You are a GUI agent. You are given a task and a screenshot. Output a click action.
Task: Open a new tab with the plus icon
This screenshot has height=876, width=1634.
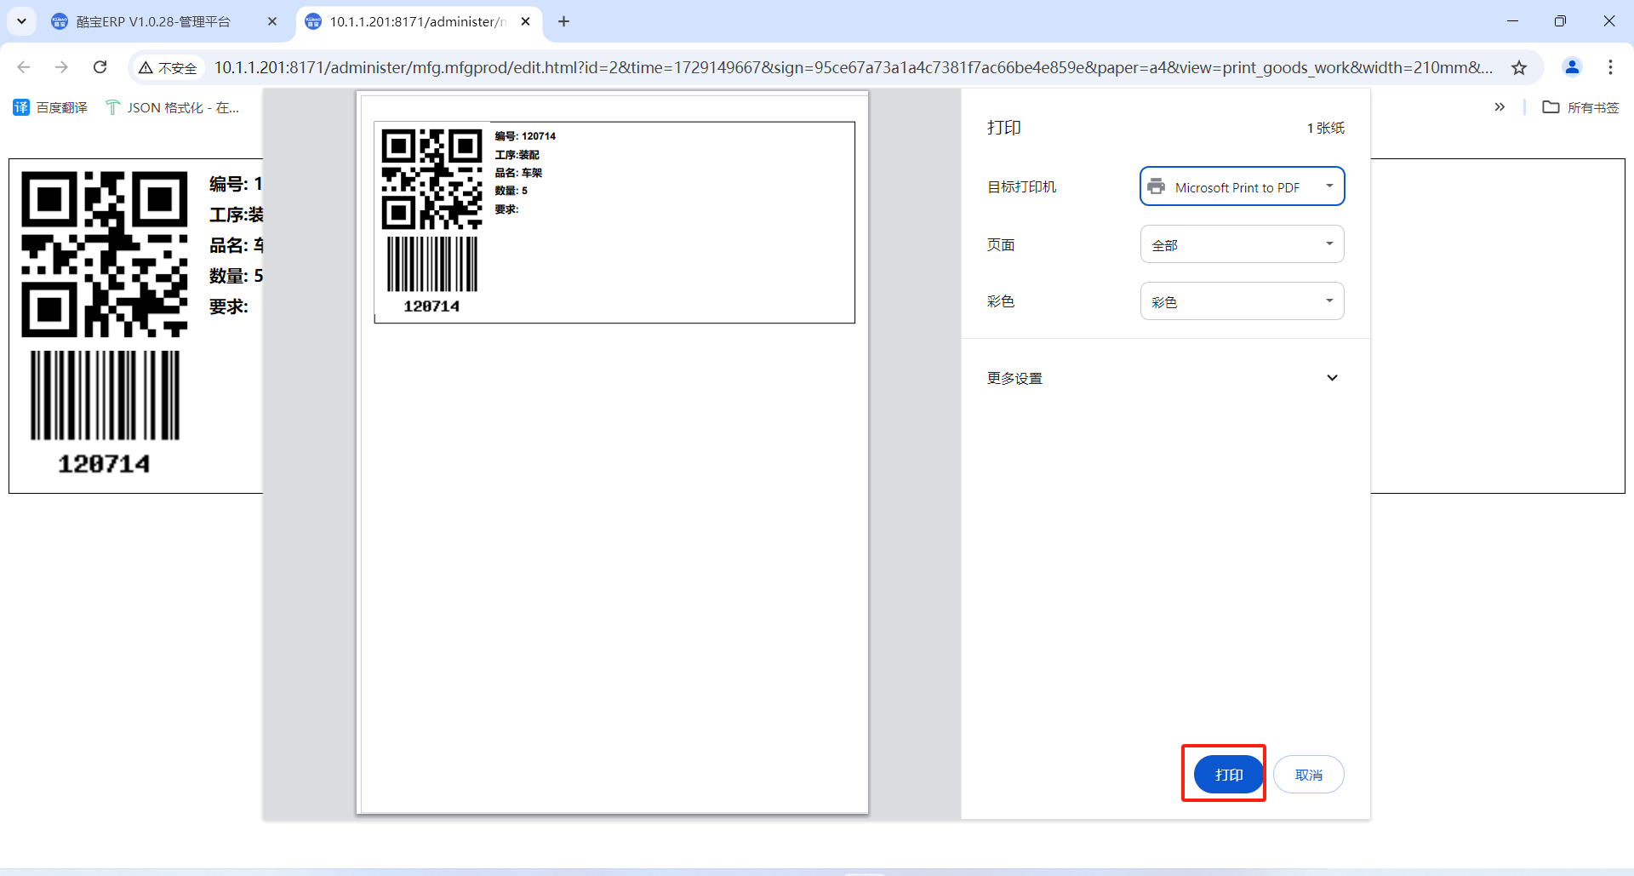click(x=563, y=21)
